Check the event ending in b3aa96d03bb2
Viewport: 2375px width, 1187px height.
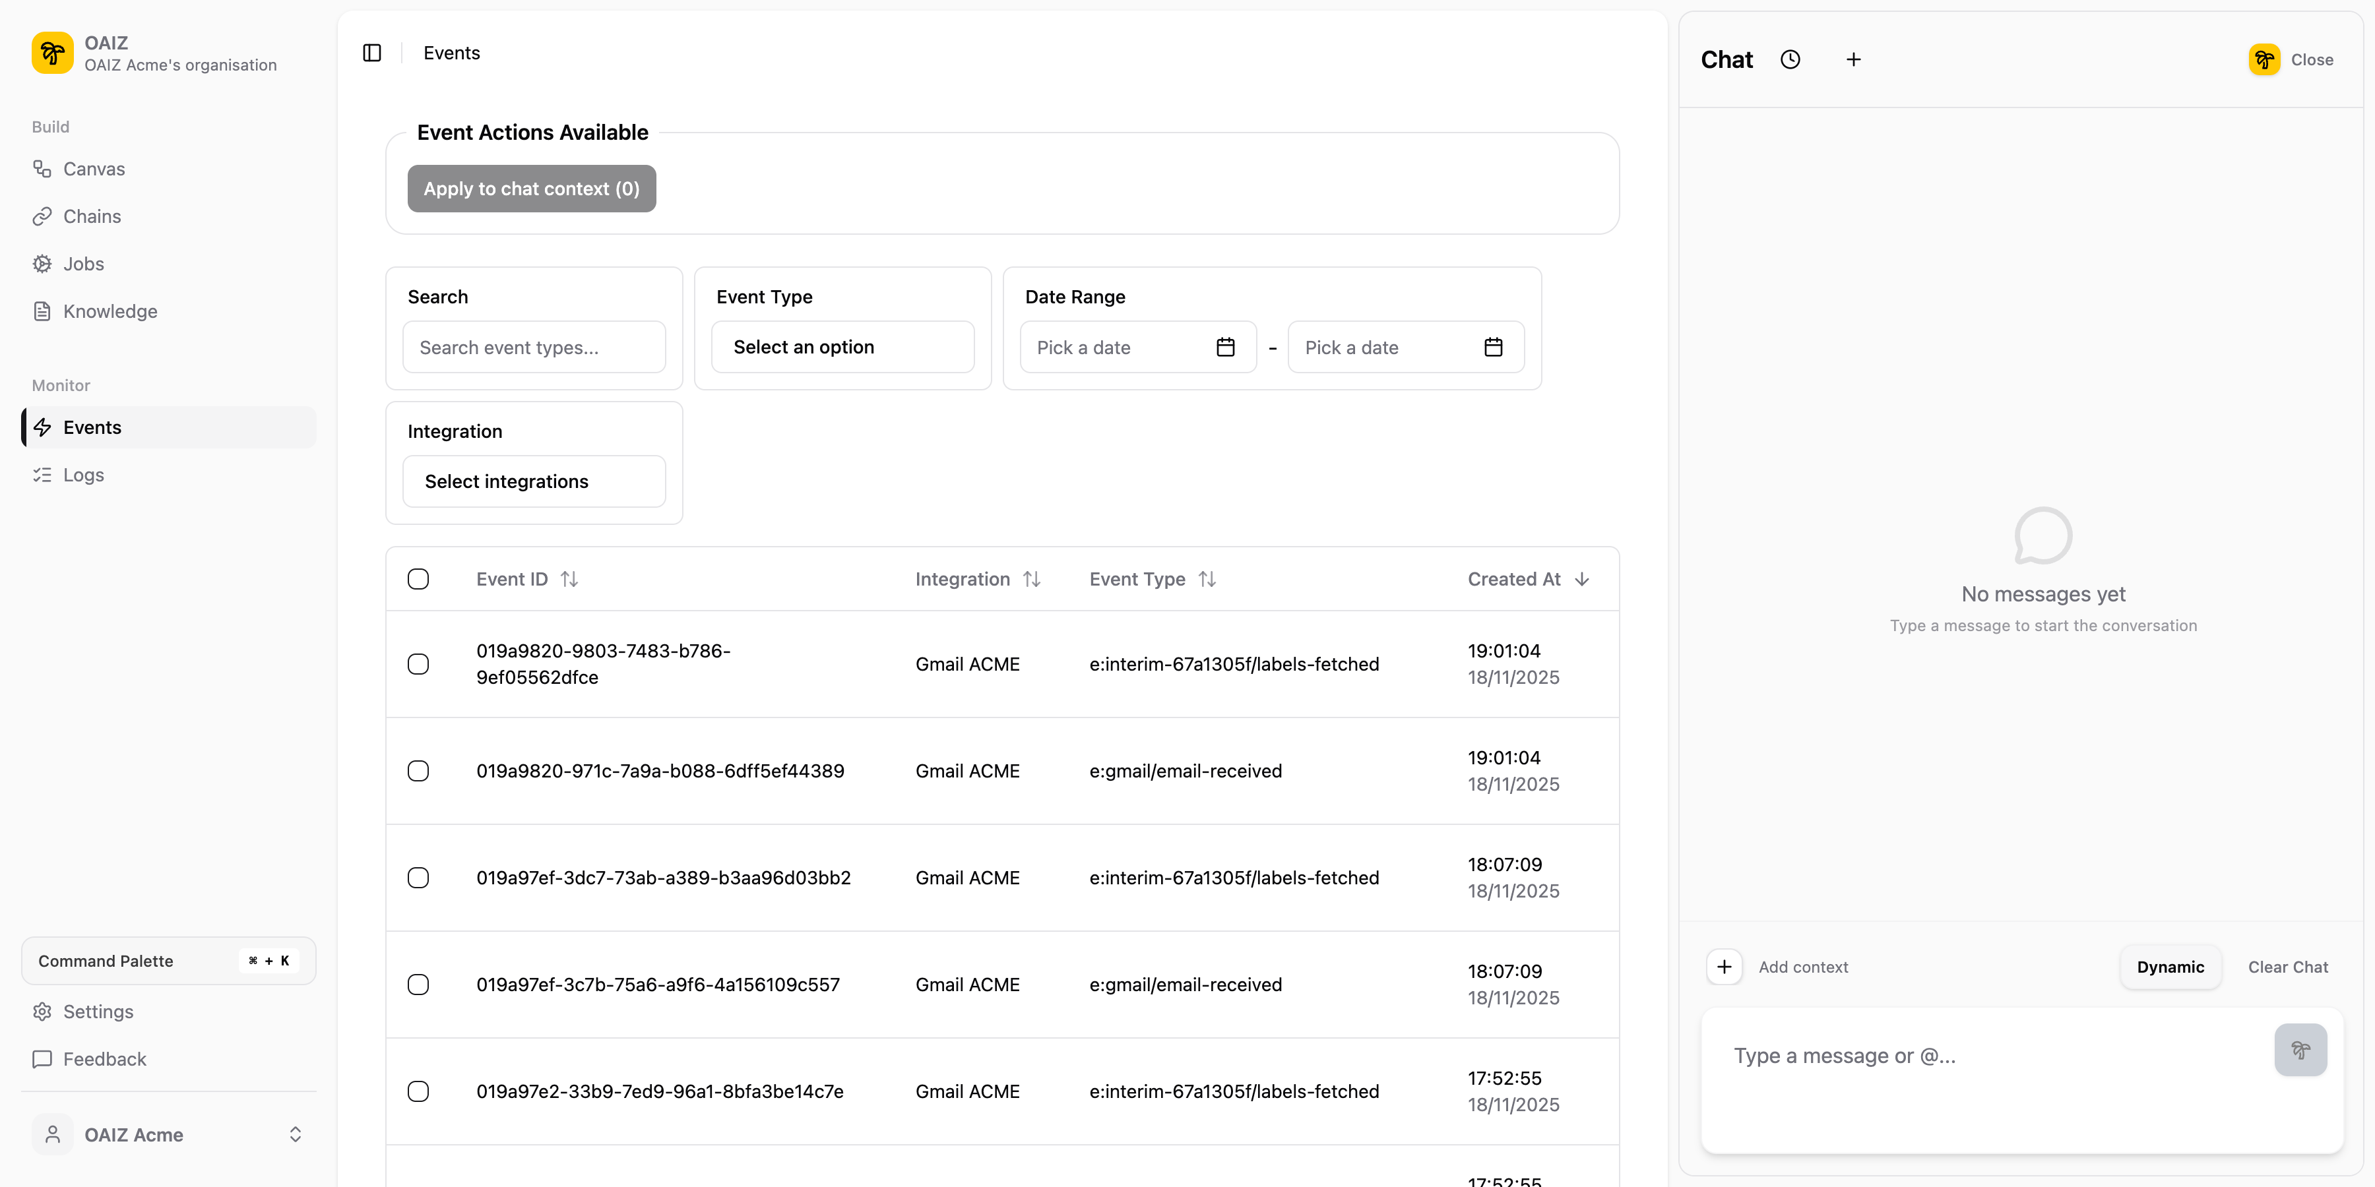tap(418, 877)
